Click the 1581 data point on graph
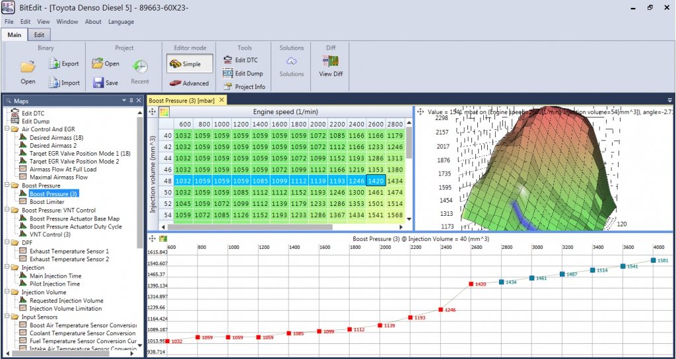Image resolution: width=676 pixels, height=359 pixels. point(654,260)
